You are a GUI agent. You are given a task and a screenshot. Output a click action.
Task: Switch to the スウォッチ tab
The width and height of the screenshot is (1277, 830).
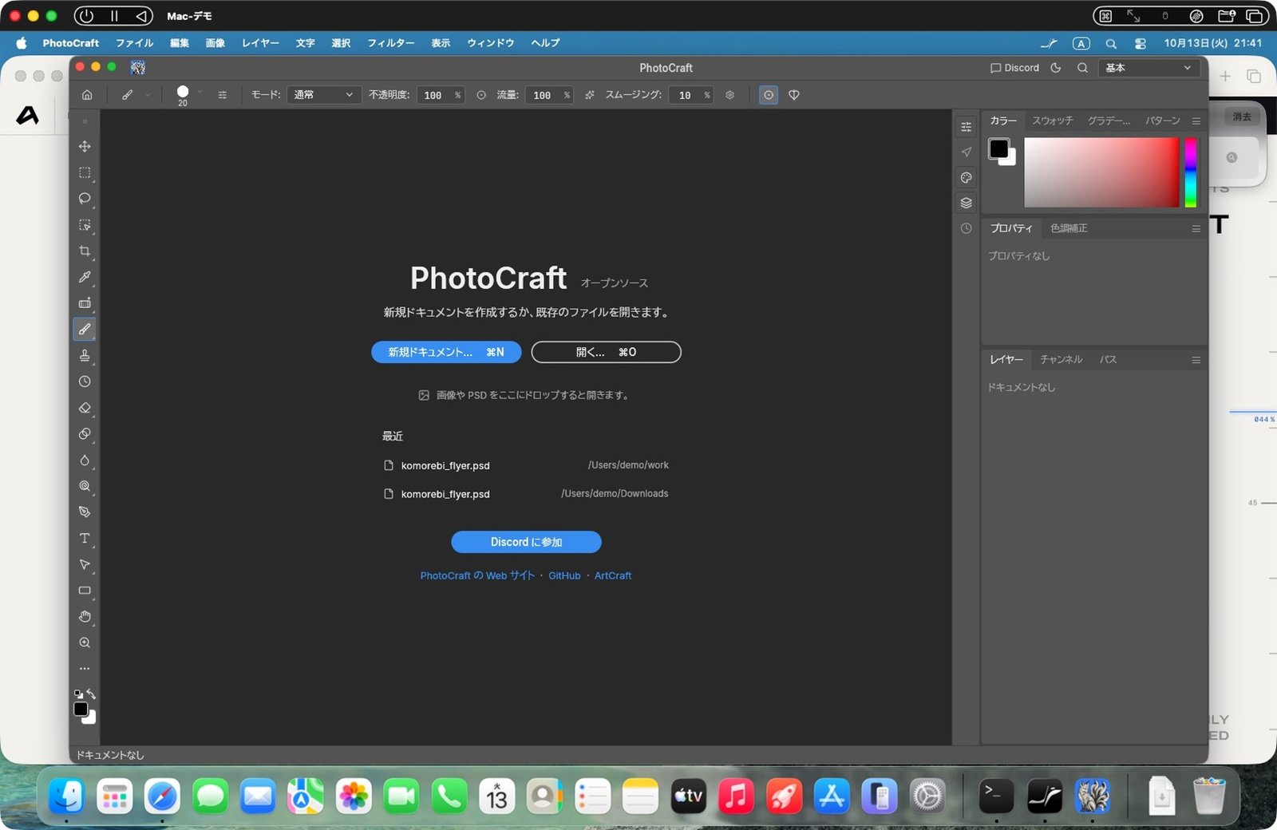tap(1053, 121)
